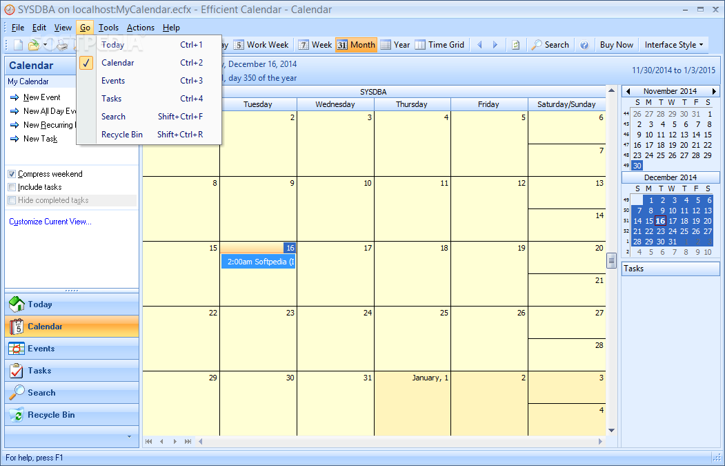Jump to first with bottom navigation icon
The height and width of the screenshot is (466, 725).
pos(148,441)
